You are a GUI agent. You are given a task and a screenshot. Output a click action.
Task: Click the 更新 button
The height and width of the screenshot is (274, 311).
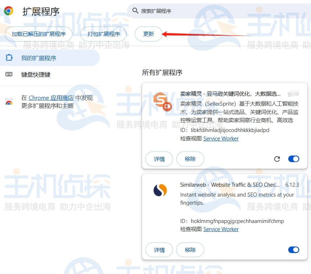[x=148, y=34]
